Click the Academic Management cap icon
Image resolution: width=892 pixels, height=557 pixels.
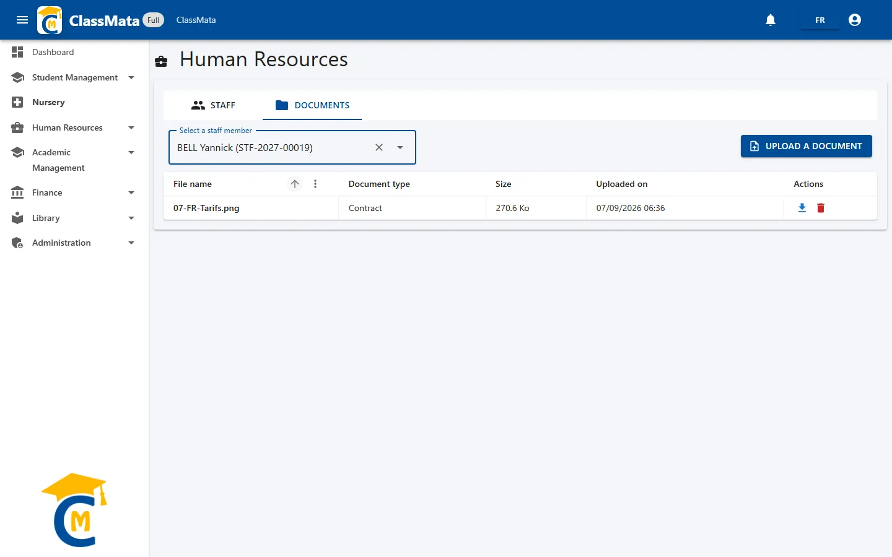[17, 152]
